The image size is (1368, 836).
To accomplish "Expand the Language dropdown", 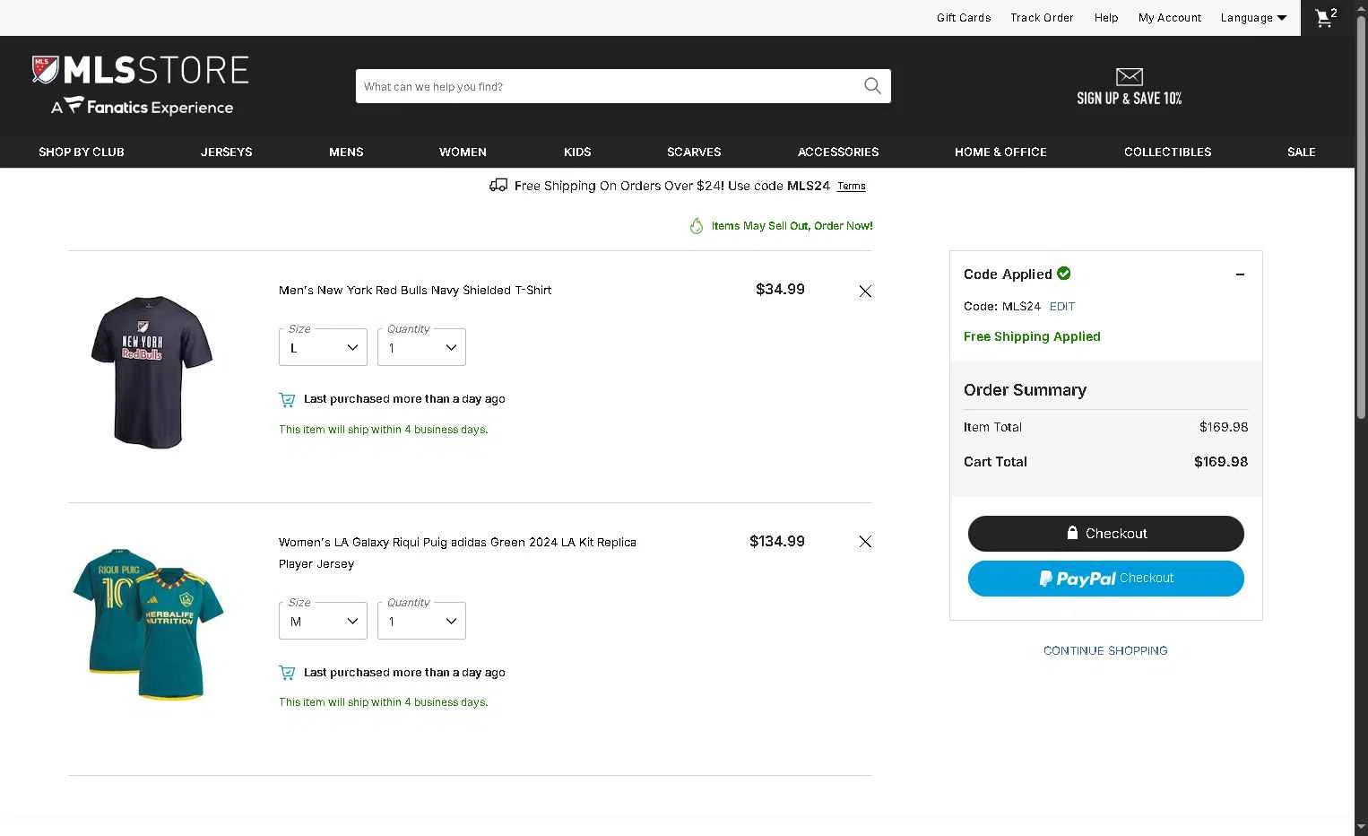I will pyautogui.click(x=1253, y=18).
